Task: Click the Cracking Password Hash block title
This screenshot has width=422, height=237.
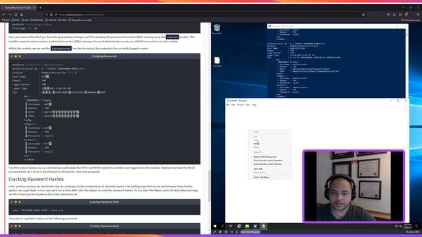Action: point(104,226)
